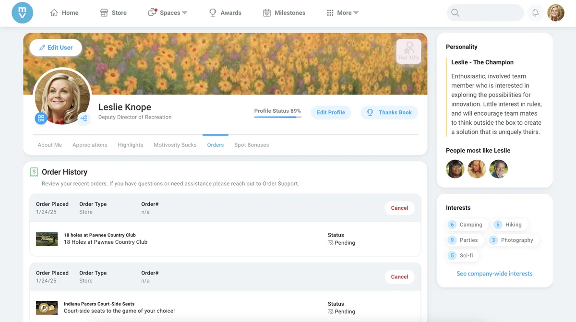Click the More grid icon
Viewport: 576px width, 322px height.
click(330, 13)
